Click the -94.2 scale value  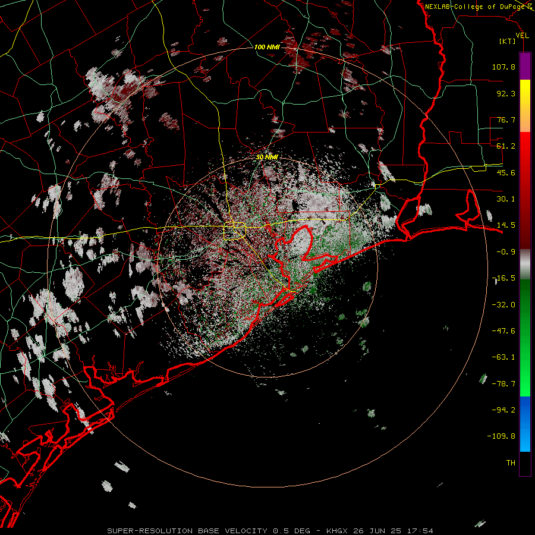tap(503, 410)
